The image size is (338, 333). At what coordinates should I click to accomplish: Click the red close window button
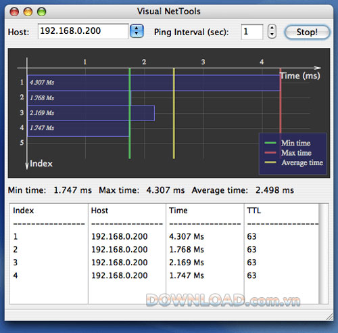(x=14, y=12)
